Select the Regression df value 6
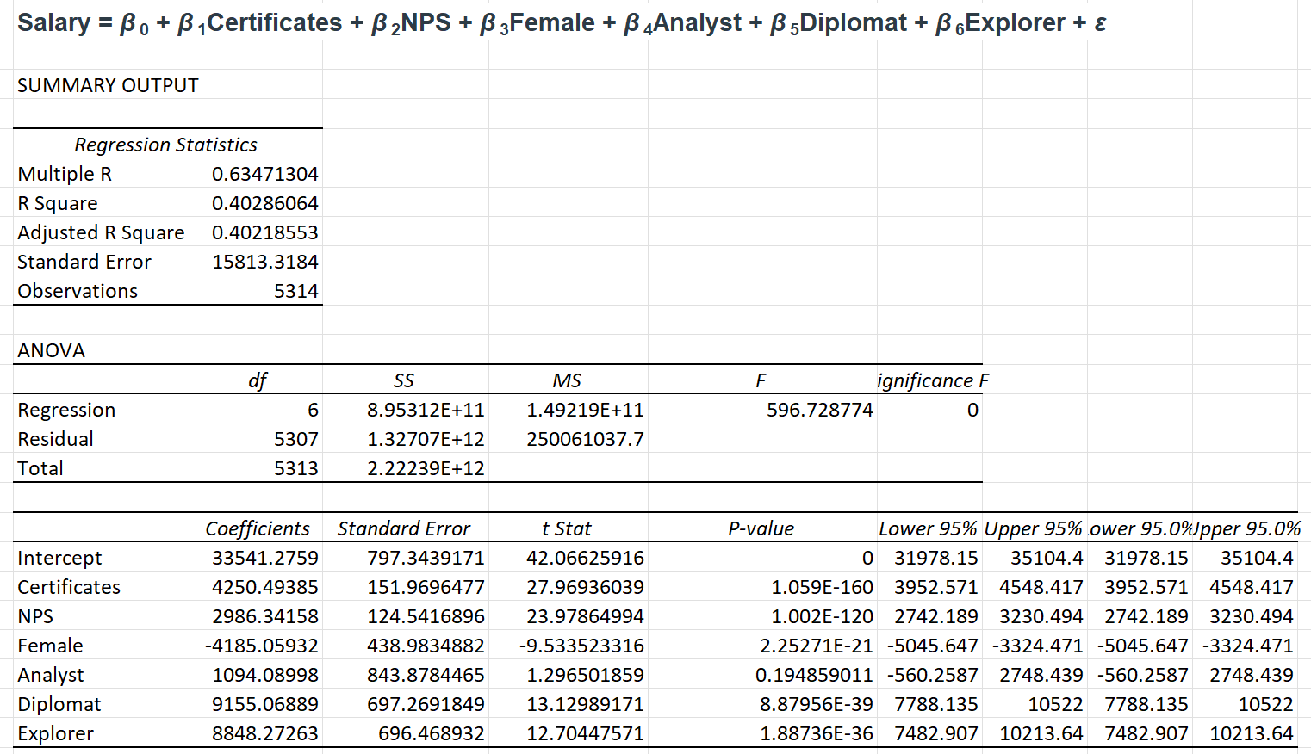The height and width of the screenshot is (754, 1311). point(258,409)
